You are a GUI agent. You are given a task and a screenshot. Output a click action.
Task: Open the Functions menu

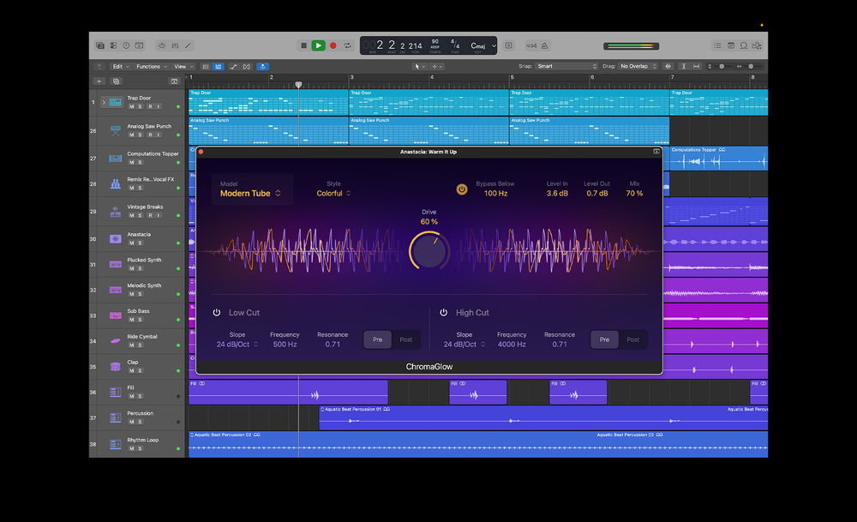152,67
